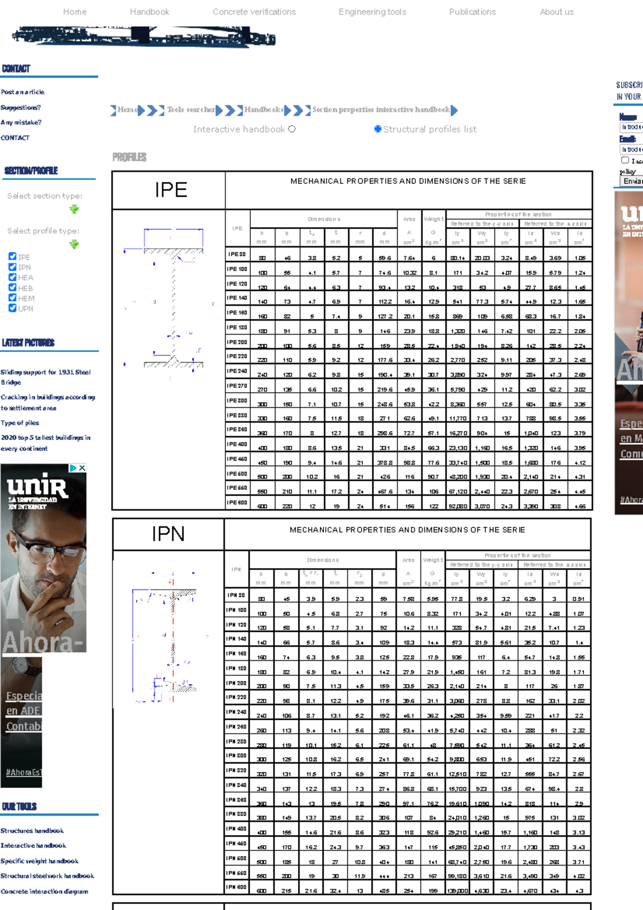Click arrow icon after Tools searcher breadcrumb
Viewport: 643px width, 910px height.
[x=229, y=110]
